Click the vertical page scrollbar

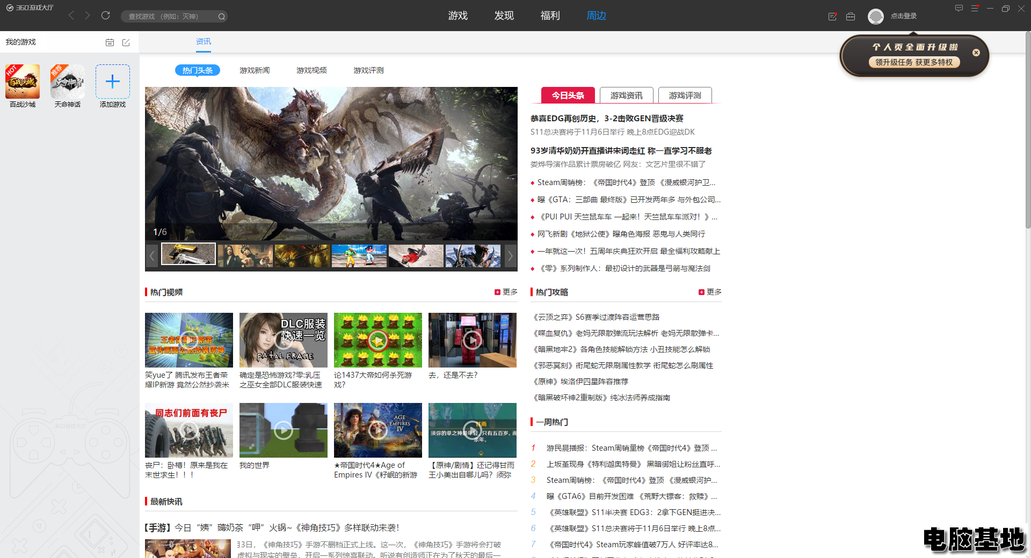[x=1028, y=130]
